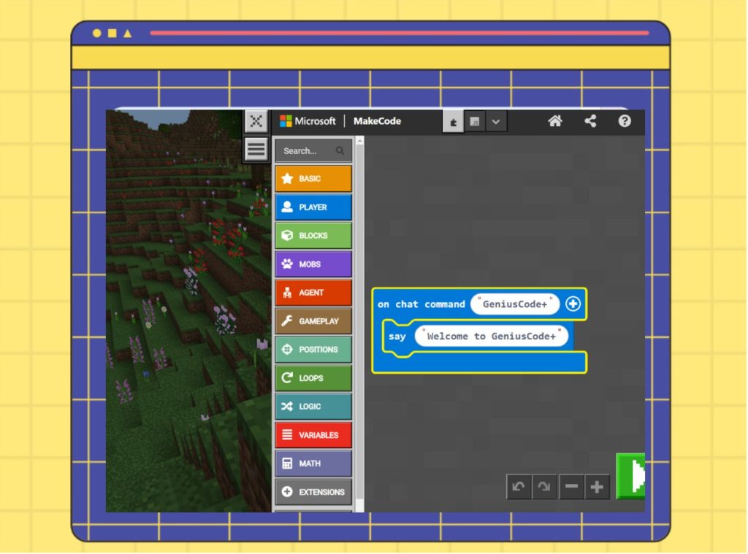Click the toolbox Search field

coord(308,151)
